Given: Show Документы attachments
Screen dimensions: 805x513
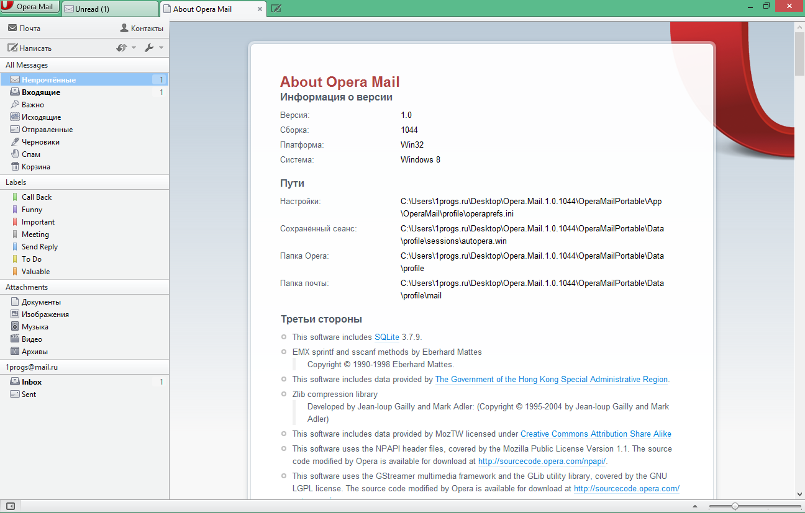Looking at the screenshot, I should click(84, 302).
